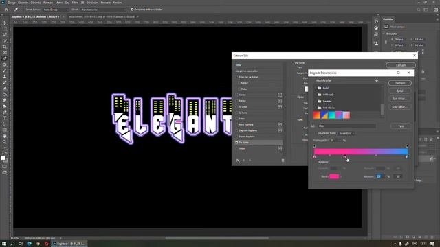Open the tool preset picker arrow
This screenshot has height=247, width=440.
(21, 10)
